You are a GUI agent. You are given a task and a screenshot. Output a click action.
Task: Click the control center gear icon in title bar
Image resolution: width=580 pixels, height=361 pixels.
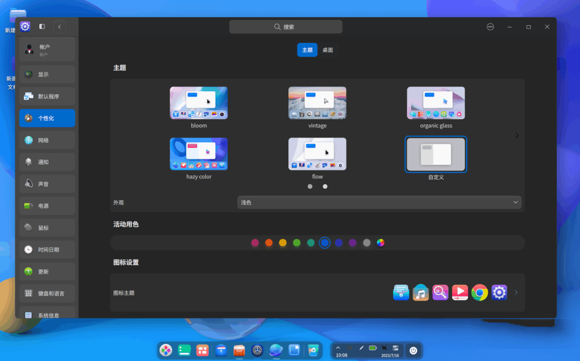(x=25, y=27)
